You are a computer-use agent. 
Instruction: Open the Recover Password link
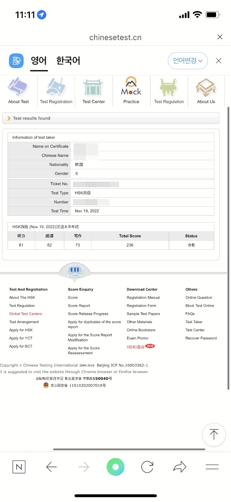(x=201, y=338)
